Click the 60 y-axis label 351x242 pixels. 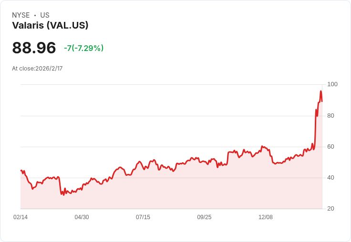[x=330, y=147]
